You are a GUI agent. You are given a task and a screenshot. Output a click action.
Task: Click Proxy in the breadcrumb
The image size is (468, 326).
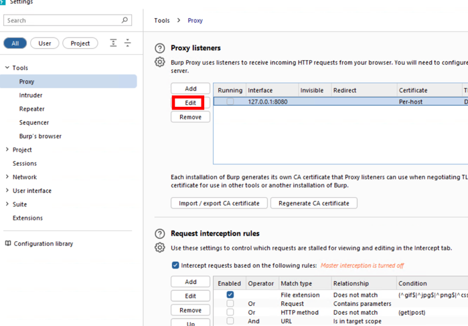pyautogui.click(x=196, y=20)
